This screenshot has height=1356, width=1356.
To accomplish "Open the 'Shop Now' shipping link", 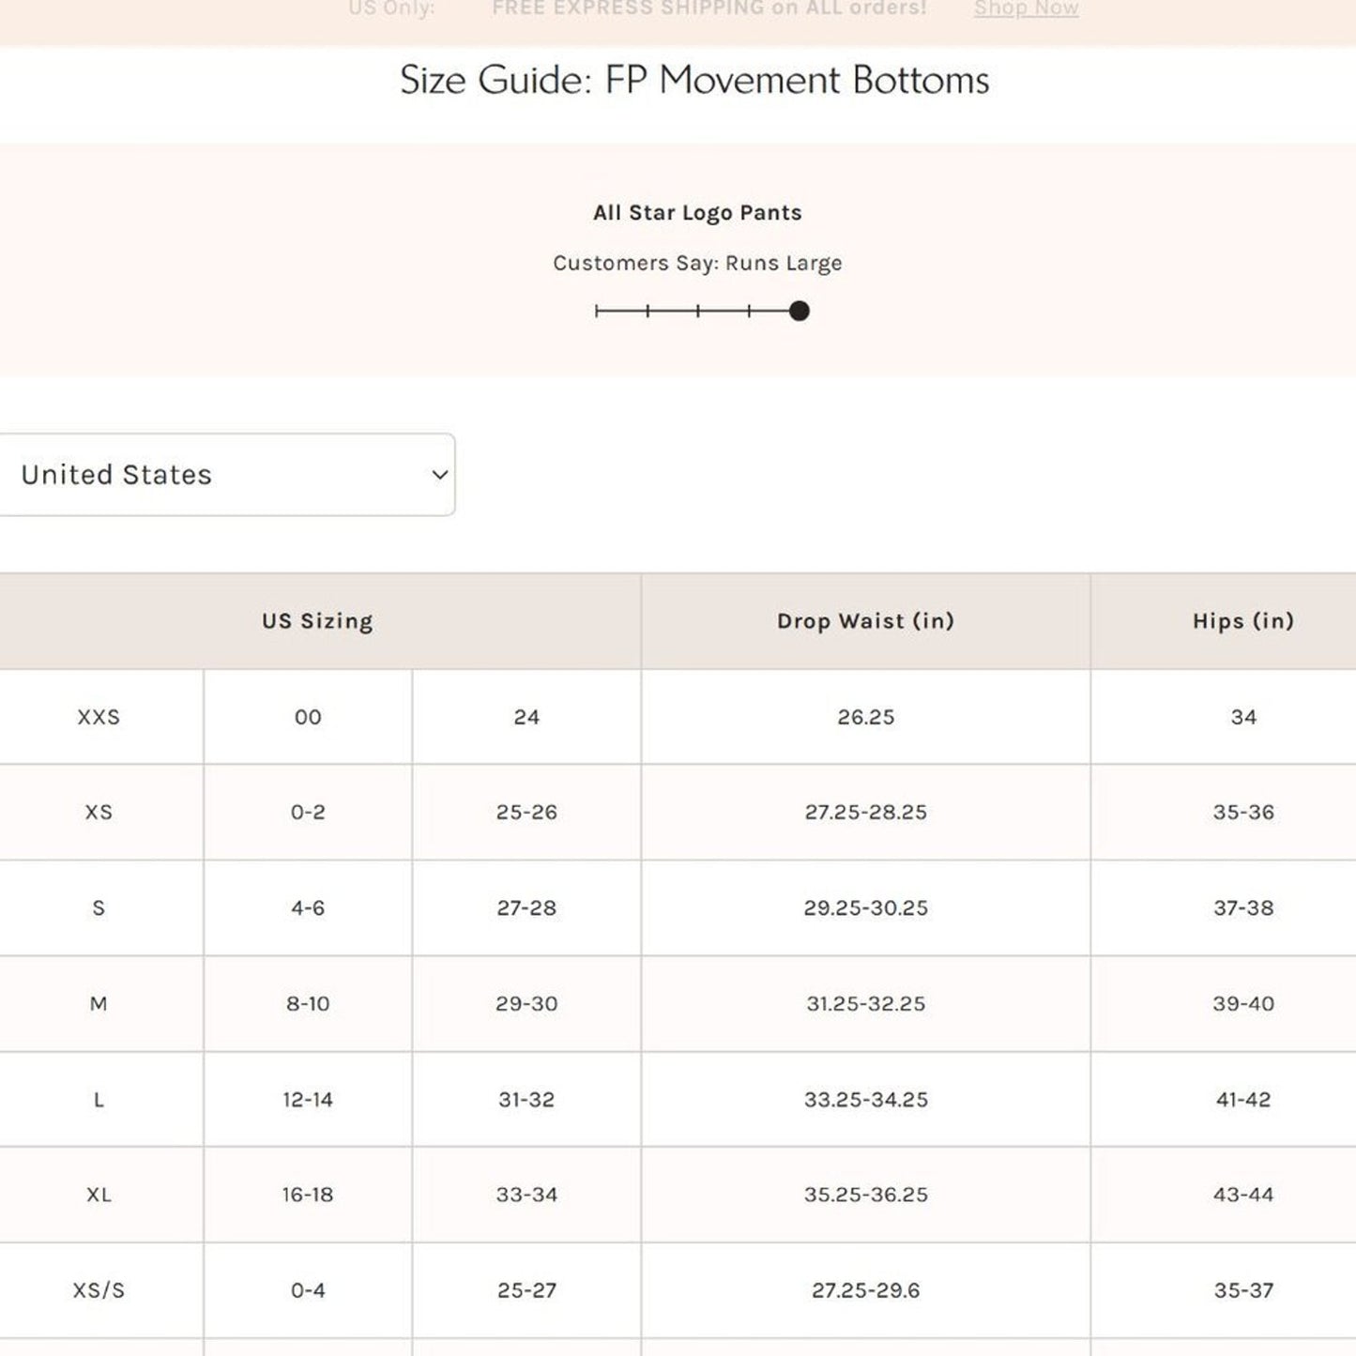I will 1025,9.
